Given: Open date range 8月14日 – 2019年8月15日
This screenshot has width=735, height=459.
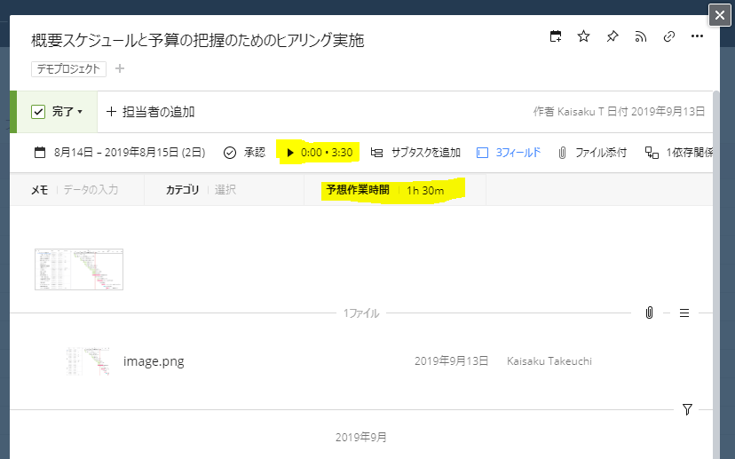Looking at the screenshot, I should (x=130, y=153).
